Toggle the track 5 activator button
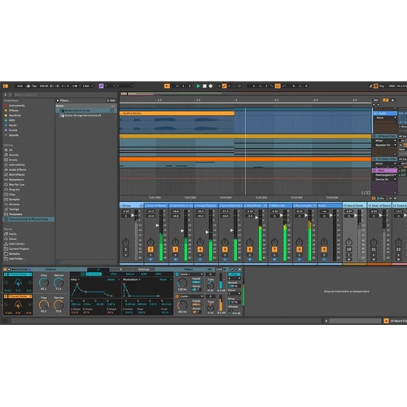407x407 pixels. (225, 249)
